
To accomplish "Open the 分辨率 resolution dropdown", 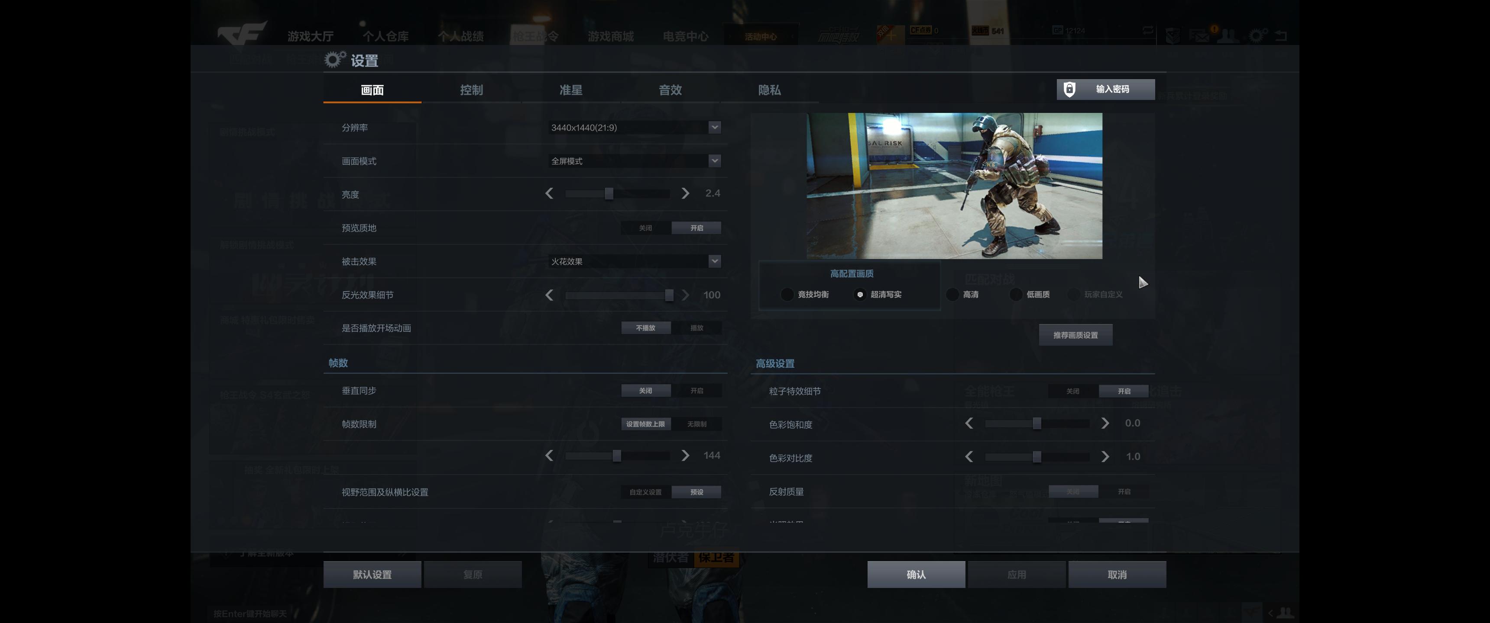I will (x=635, y=127).
